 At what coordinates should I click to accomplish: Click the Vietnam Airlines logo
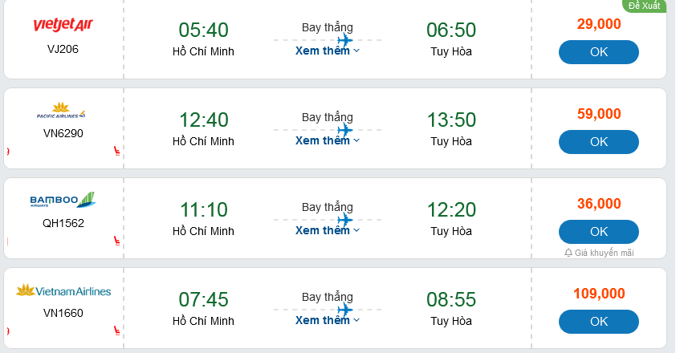(63, 290)
